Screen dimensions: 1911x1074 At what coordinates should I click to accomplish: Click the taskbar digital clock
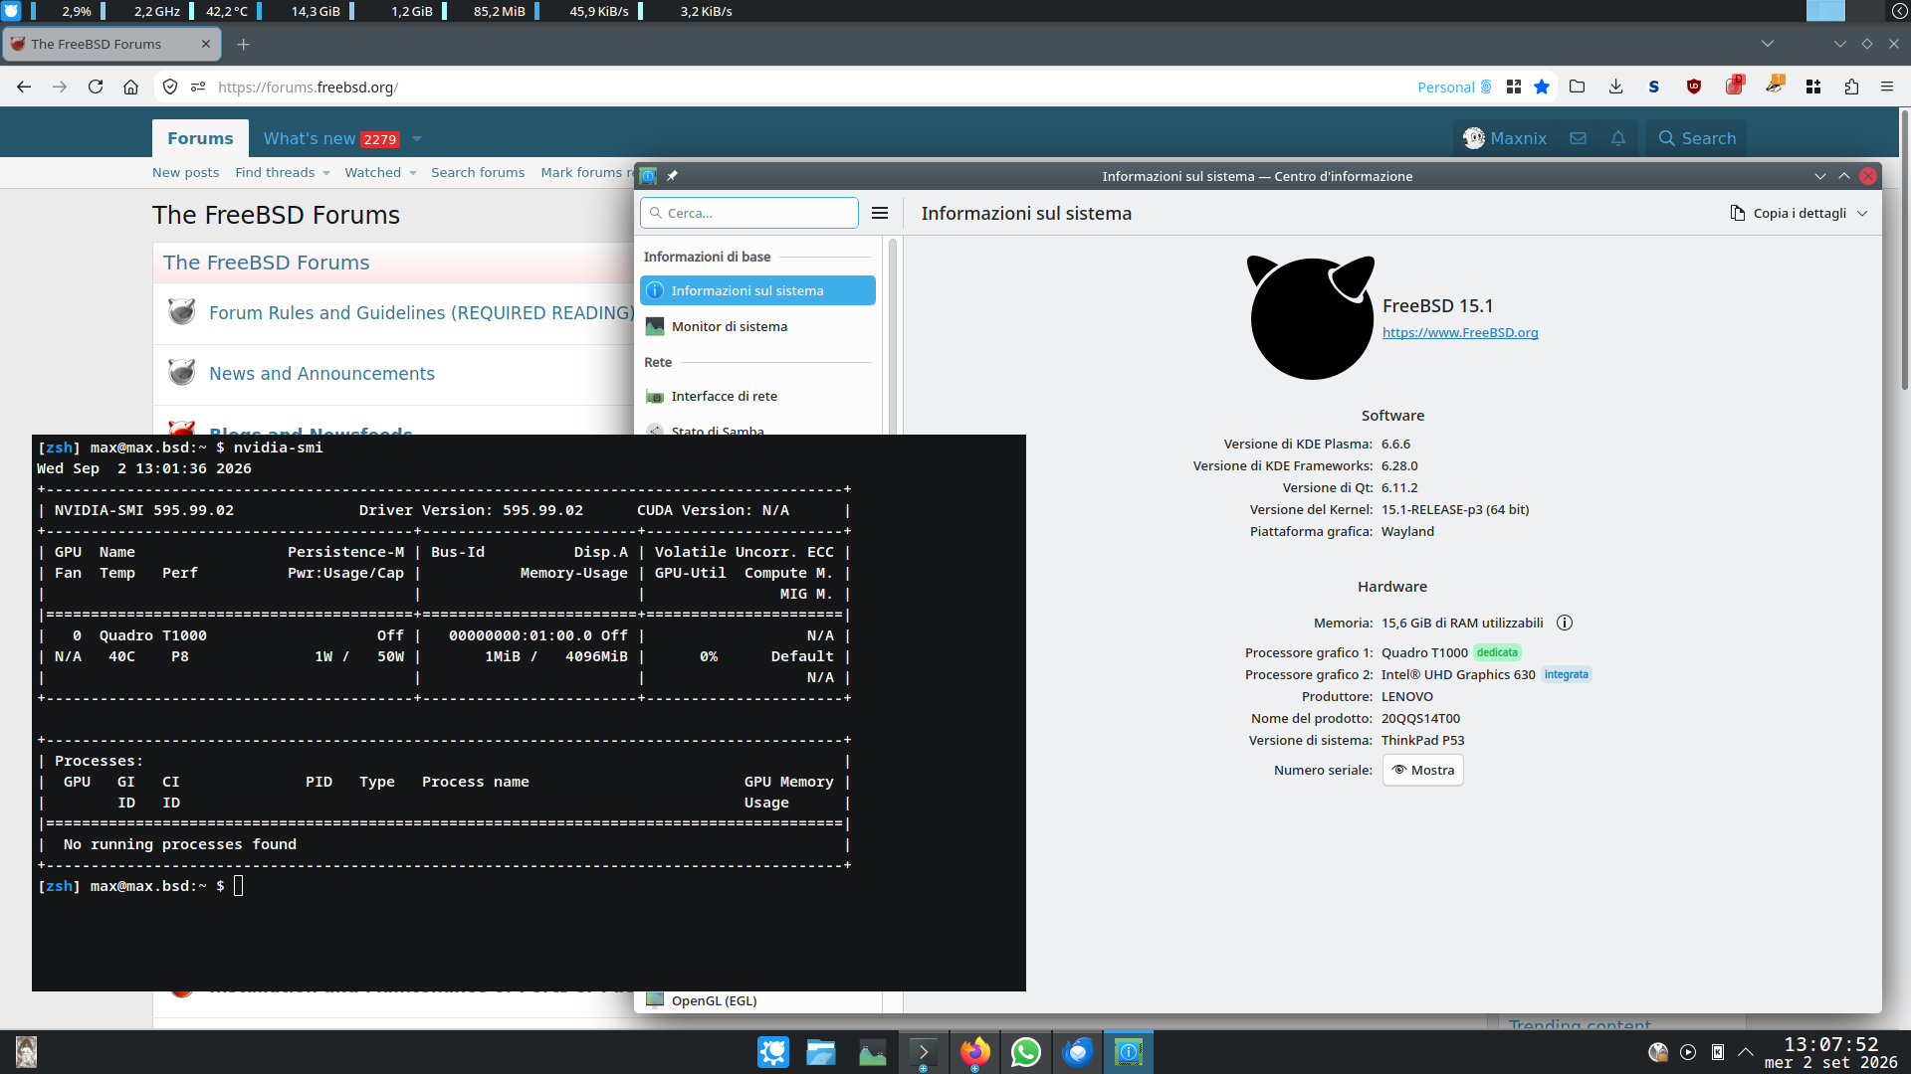pos(1831,1052)
